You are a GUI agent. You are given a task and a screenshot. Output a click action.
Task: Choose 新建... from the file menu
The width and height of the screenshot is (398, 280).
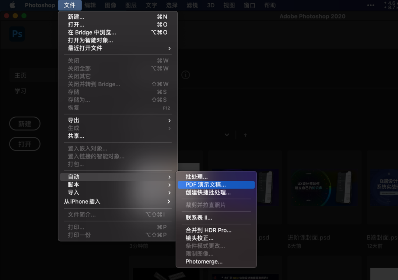(118, 17)
